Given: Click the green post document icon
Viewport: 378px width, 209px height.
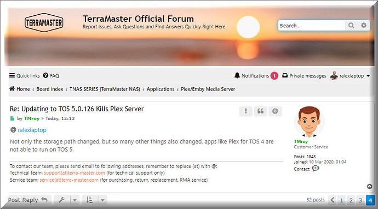Looking at the screenshot, I should click(x=12, y=118).
